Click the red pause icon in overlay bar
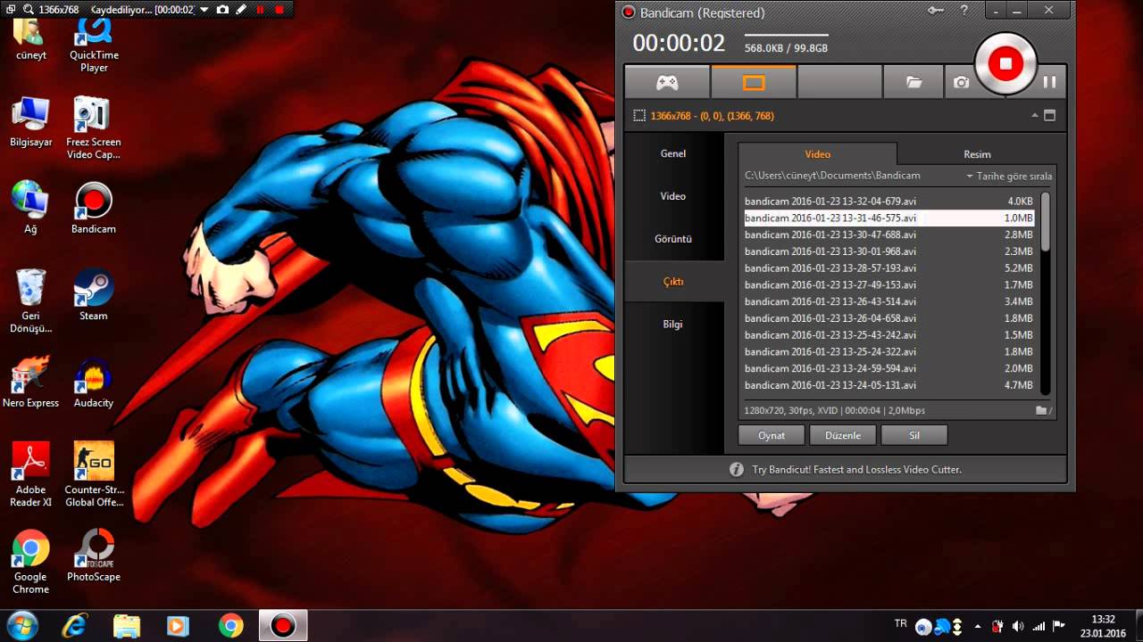This screenshot has height=642, width=1143. (x=260, y=9)
